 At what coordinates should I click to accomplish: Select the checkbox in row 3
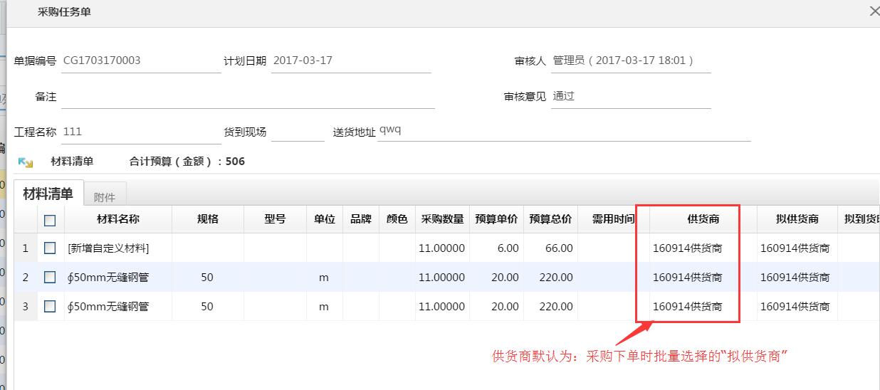(x=50, y=307)
